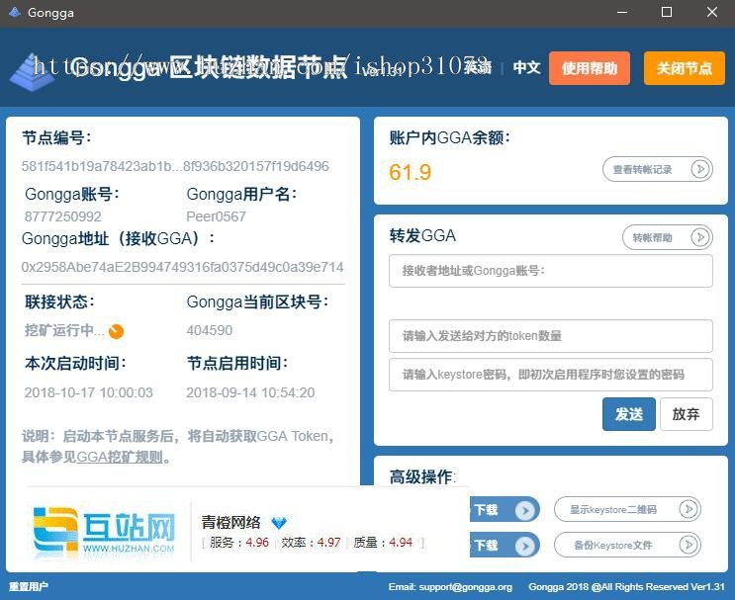Click node activation time 2018-09-14 10:54:20
This screenshot has width=735, height=600.
click(250, 392)
